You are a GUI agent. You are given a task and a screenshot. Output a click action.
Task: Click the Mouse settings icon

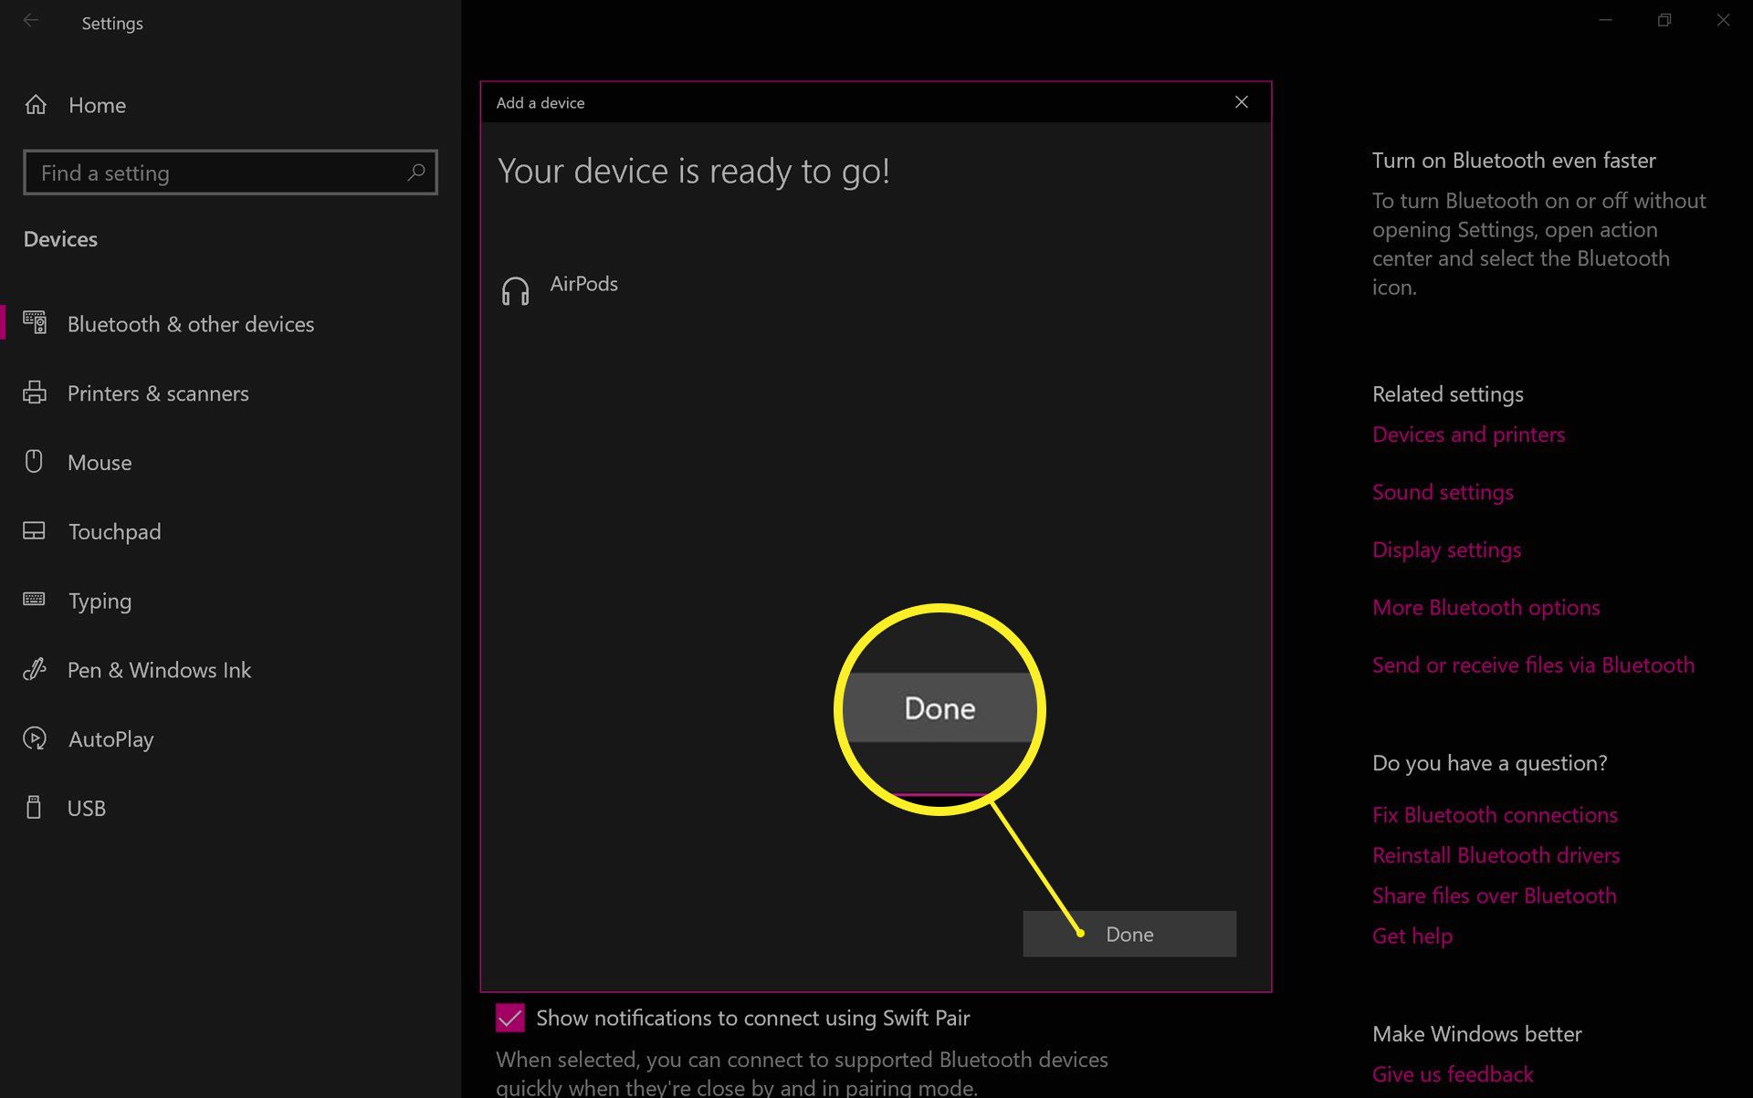point(36,462)
